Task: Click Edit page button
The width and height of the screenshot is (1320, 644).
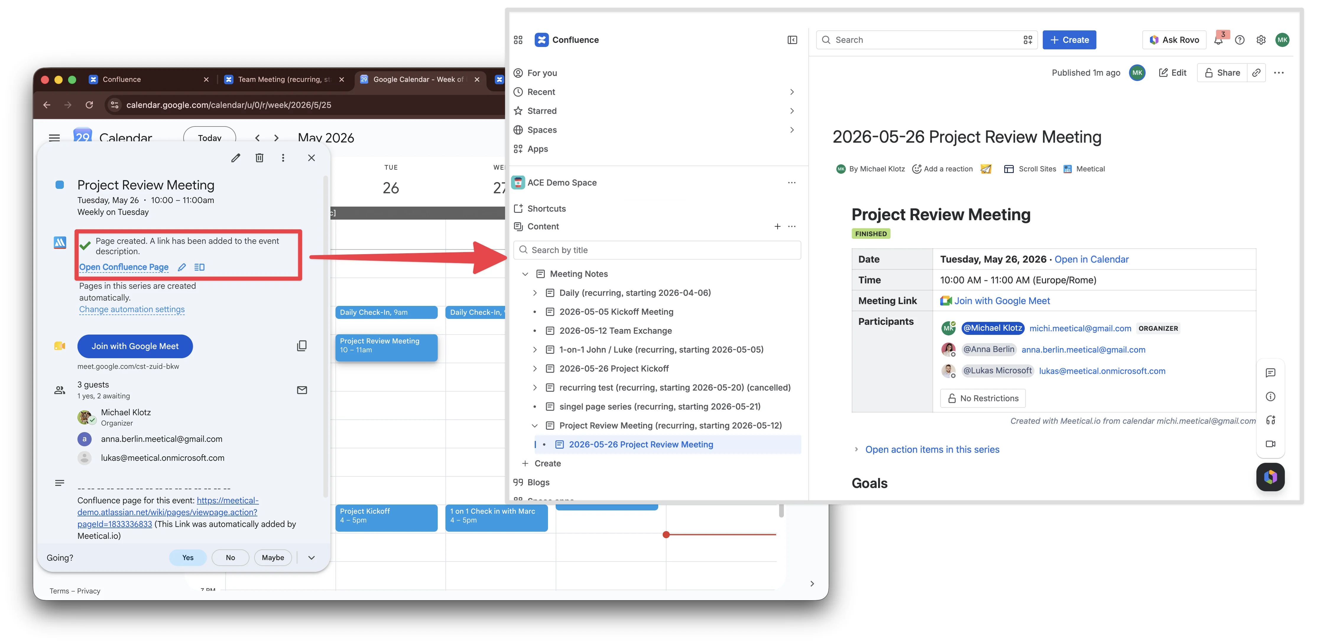Action: 1173,72
